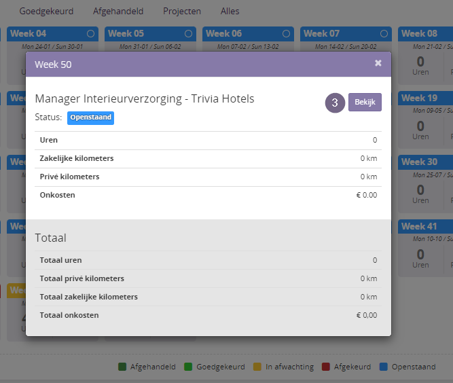Click the Zakelijke kilometers row label
This screenshot has width=453, height=383.
point(77,158)
